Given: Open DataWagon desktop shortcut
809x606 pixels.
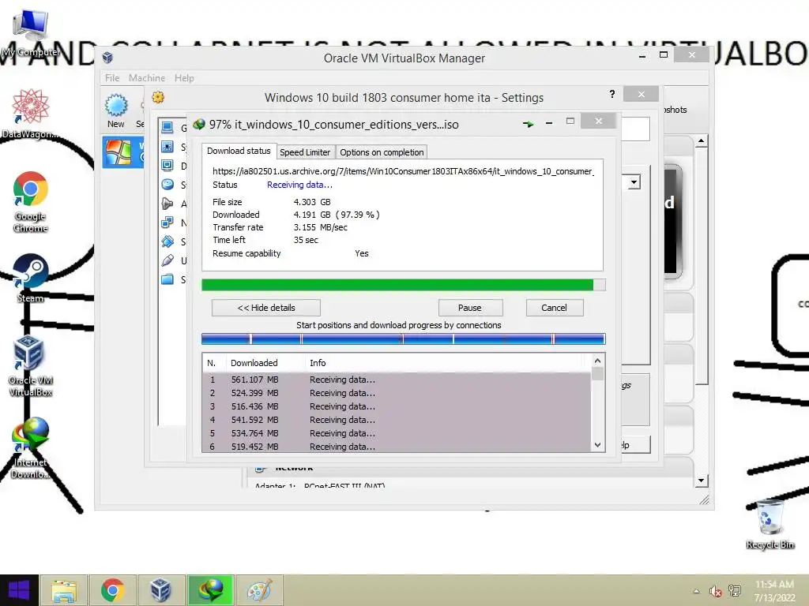Looking at the screenshot, I should pyautogui.click(x=31, y=114).
